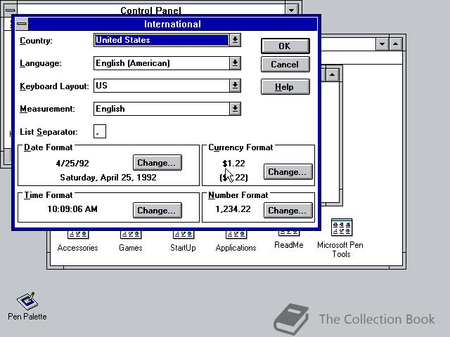The width and height of the screenshot is (450, 337).
Task: Click the OK button
Action: (x=285, y=46)
